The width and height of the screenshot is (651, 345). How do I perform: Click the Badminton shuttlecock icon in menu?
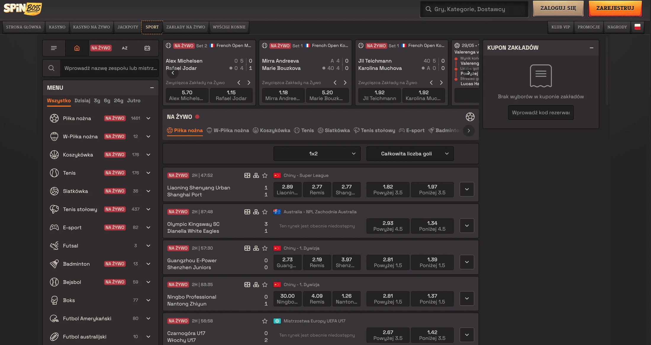click(54, 264)
